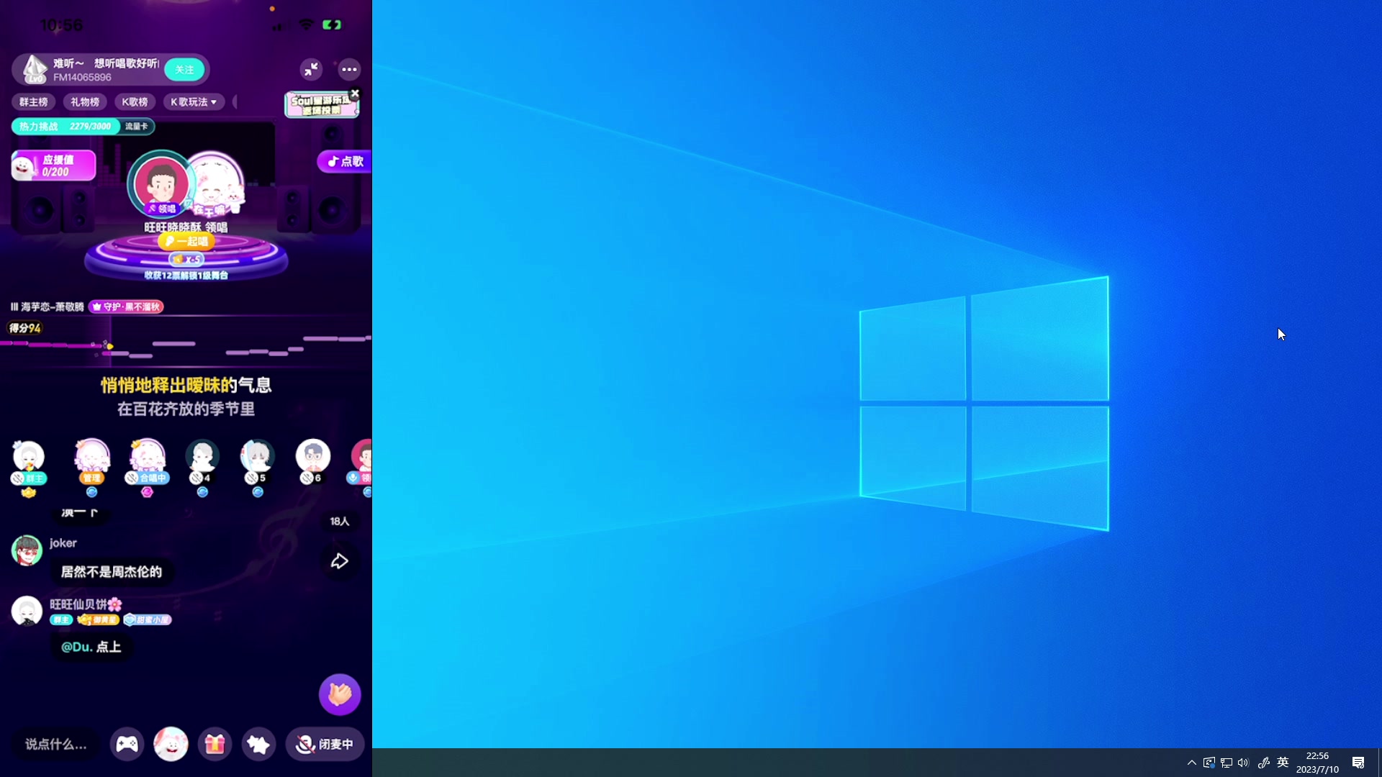Open the gamepad games icon
This screenshot has width=1382, height=777.
(127, 744)
